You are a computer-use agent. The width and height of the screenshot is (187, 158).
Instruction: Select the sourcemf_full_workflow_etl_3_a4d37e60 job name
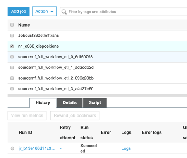coord(56,89)
